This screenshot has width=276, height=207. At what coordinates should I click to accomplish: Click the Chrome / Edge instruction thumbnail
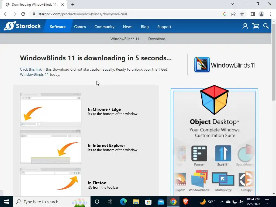pyautogui.click(x=51, y=109)
